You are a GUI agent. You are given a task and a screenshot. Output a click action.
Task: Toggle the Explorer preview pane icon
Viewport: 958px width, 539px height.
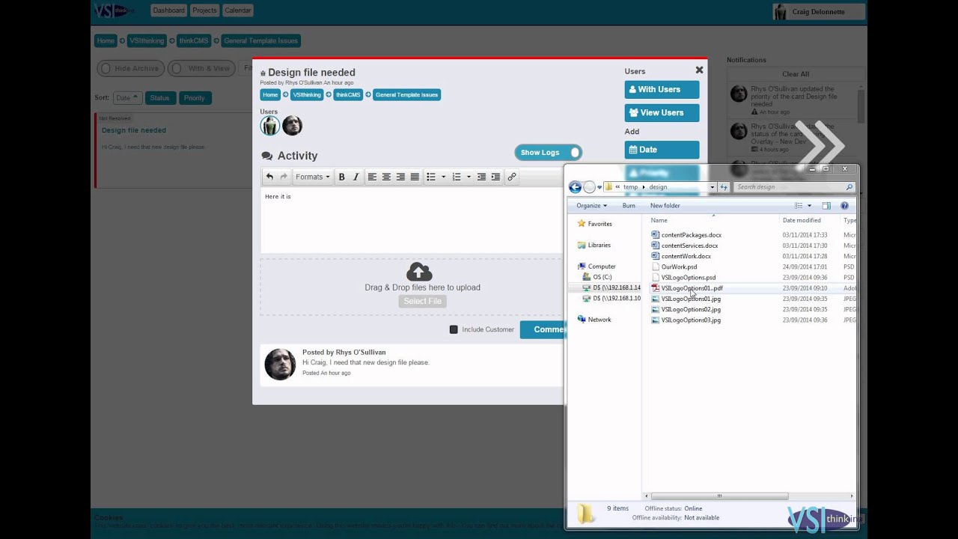coord(826,206)
